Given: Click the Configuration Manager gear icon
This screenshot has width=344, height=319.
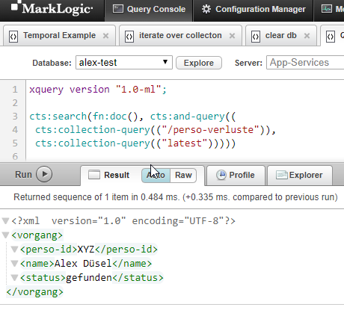Looking at the screenshot, I should (206, 9).
